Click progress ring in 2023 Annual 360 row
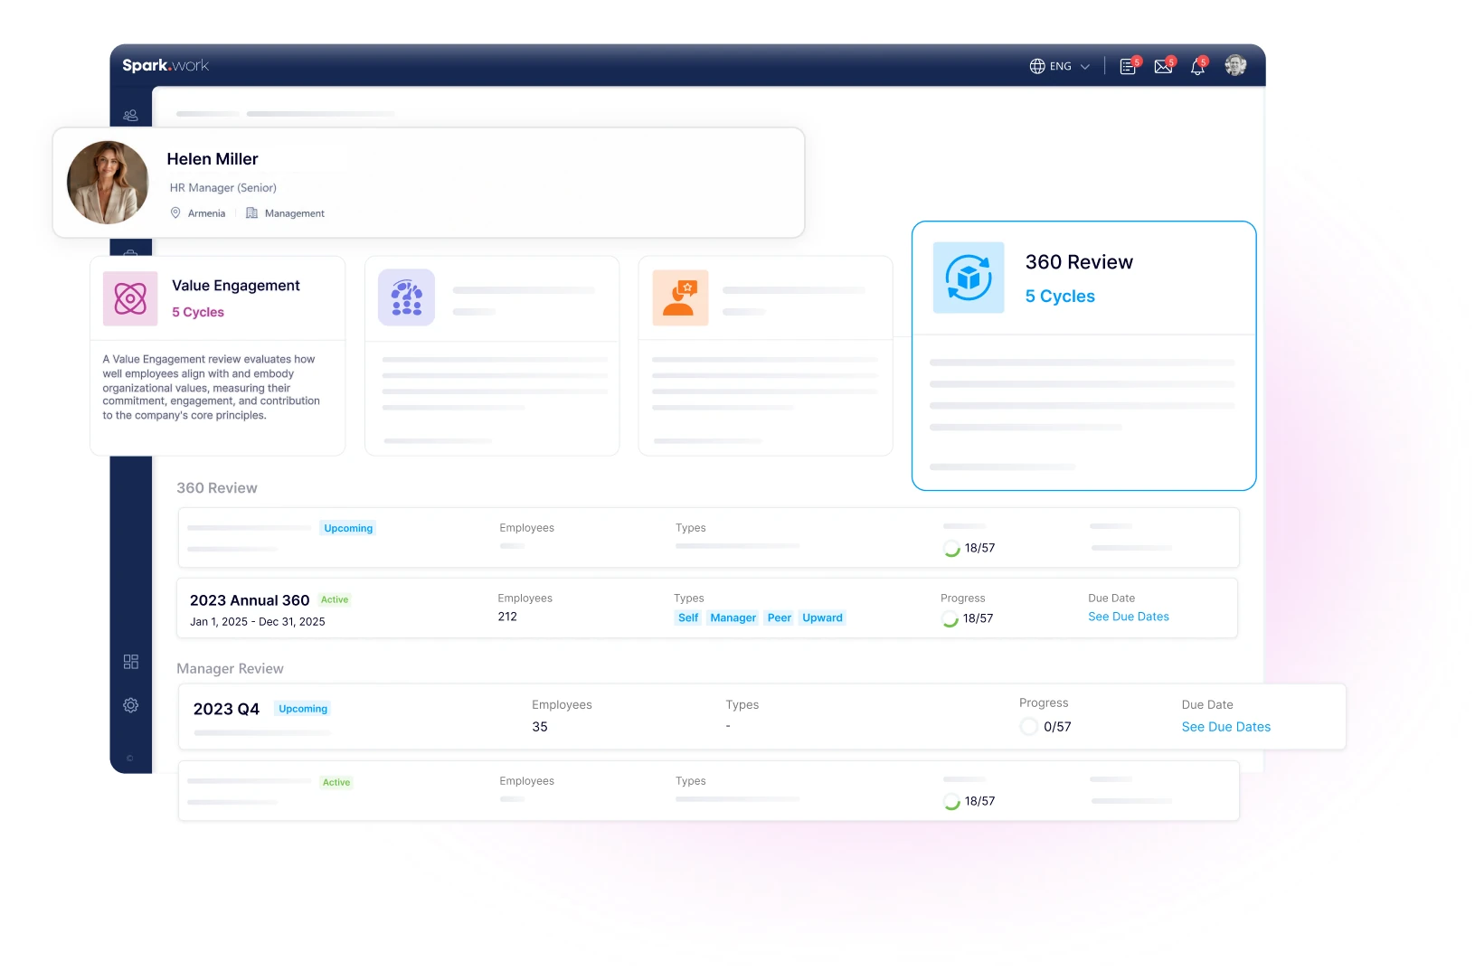1475x971 pixels. [x=950, y=619]
